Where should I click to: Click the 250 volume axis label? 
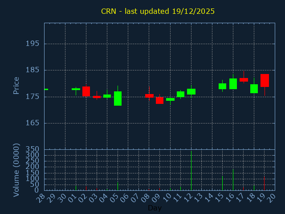tap(33, 161)
